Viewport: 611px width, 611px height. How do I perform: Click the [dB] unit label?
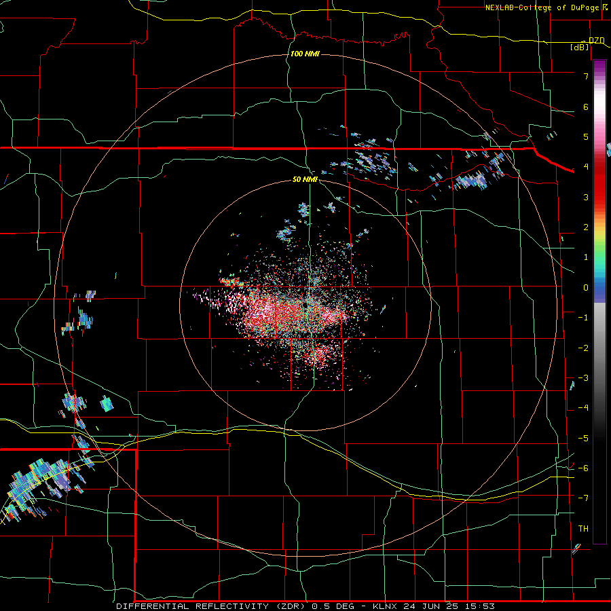[x=580, y=47]
